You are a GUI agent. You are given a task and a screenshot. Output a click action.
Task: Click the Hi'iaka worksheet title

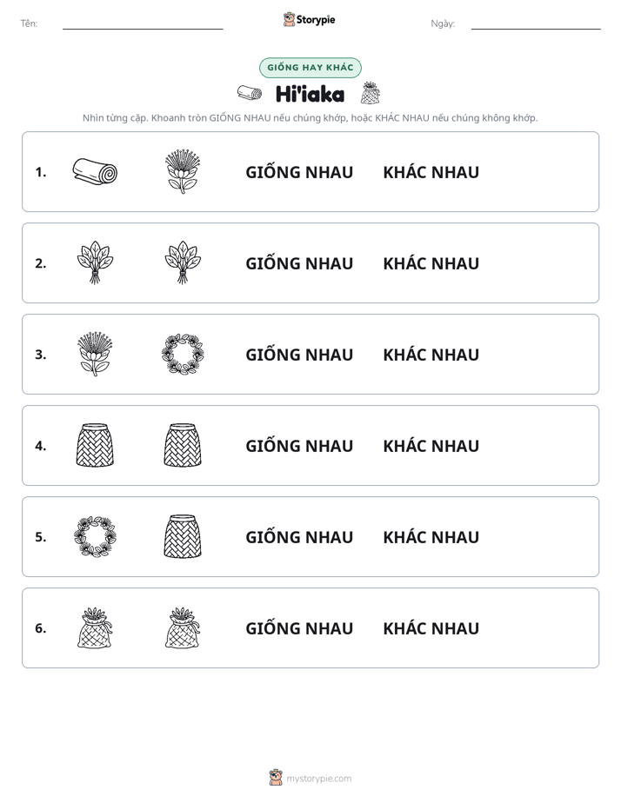click(310, 94)
